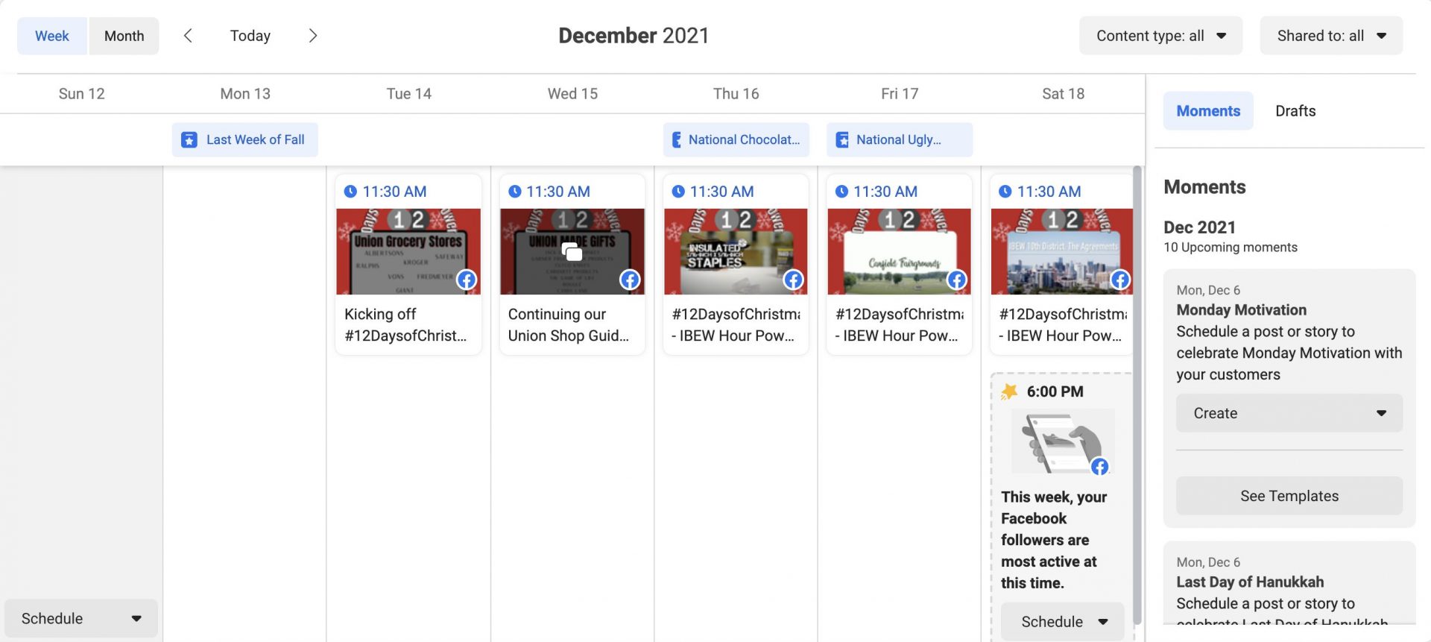Open Friday's Canfield Fairgrounds post thumbnail
The height and width of the screenshot is (642, 1431).
899,252
